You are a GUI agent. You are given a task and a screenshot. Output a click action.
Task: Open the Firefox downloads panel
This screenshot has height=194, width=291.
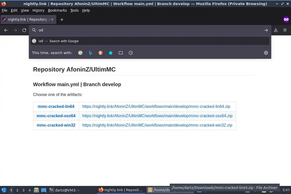point(276,30)
